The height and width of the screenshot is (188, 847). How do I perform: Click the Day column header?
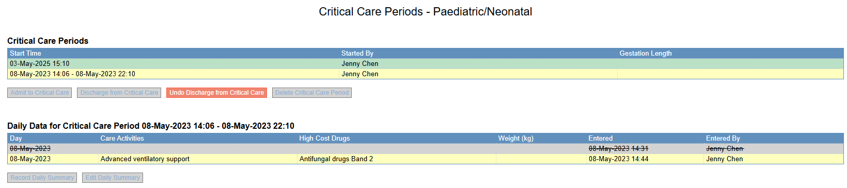pyautogui.click(x=16, y=139)
